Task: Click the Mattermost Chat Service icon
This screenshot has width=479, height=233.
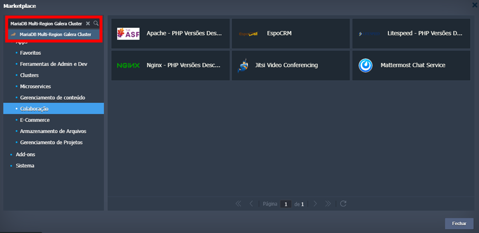Action: [365, 65]
